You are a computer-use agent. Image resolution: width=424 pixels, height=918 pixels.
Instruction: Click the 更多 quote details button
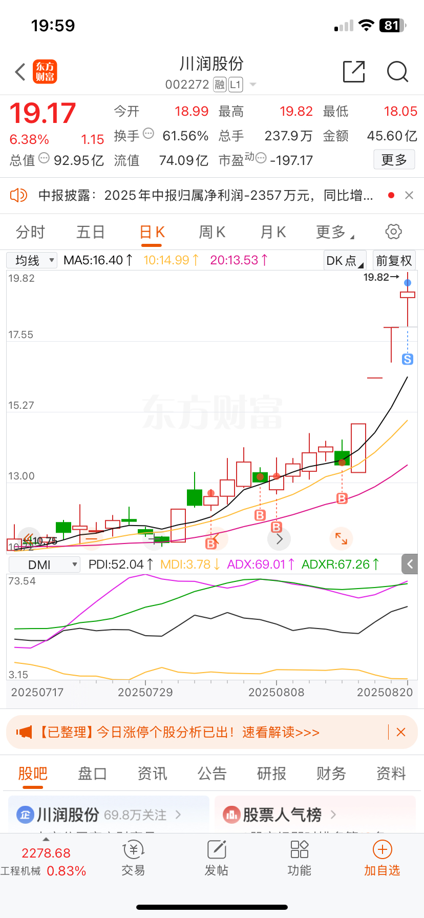tap(394, 160)
